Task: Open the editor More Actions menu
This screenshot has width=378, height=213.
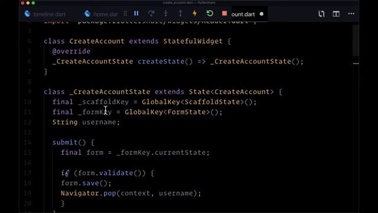Action: point(351,14)
